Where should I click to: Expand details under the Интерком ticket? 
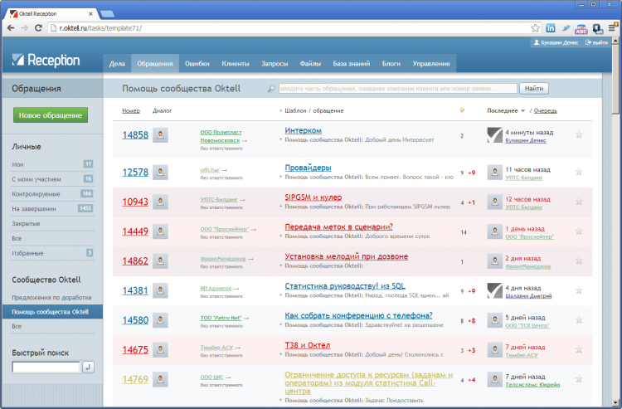point(281,140)
